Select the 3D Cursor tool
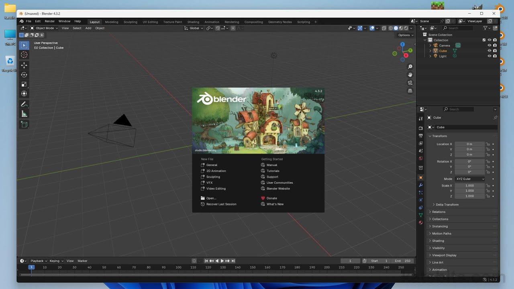This screenshot has width=514, height=289. [24, 55]
